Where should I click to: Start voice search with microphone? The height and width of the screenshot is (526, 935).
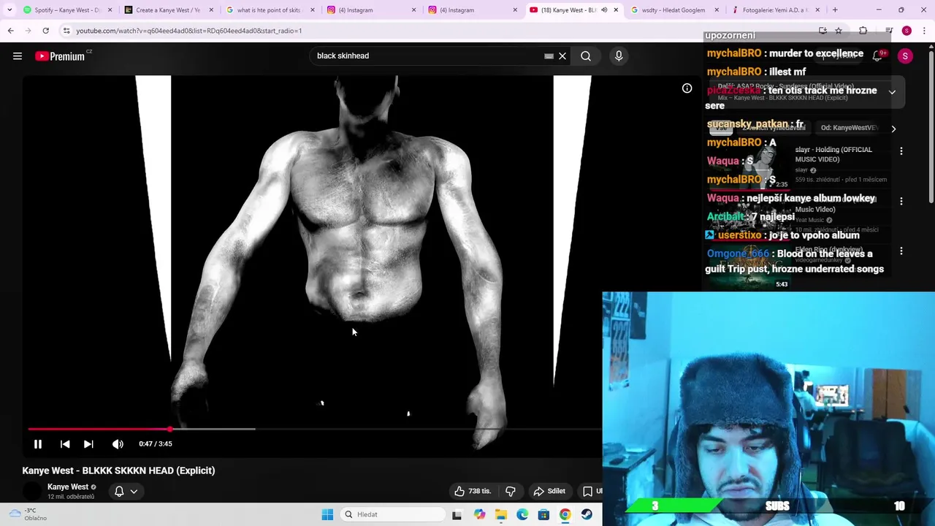619,56
